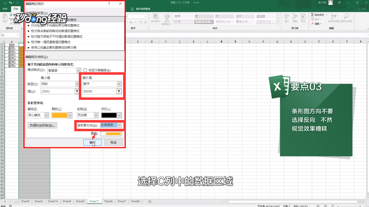
Task: Click the 确定 button
Action: [92, 142]
